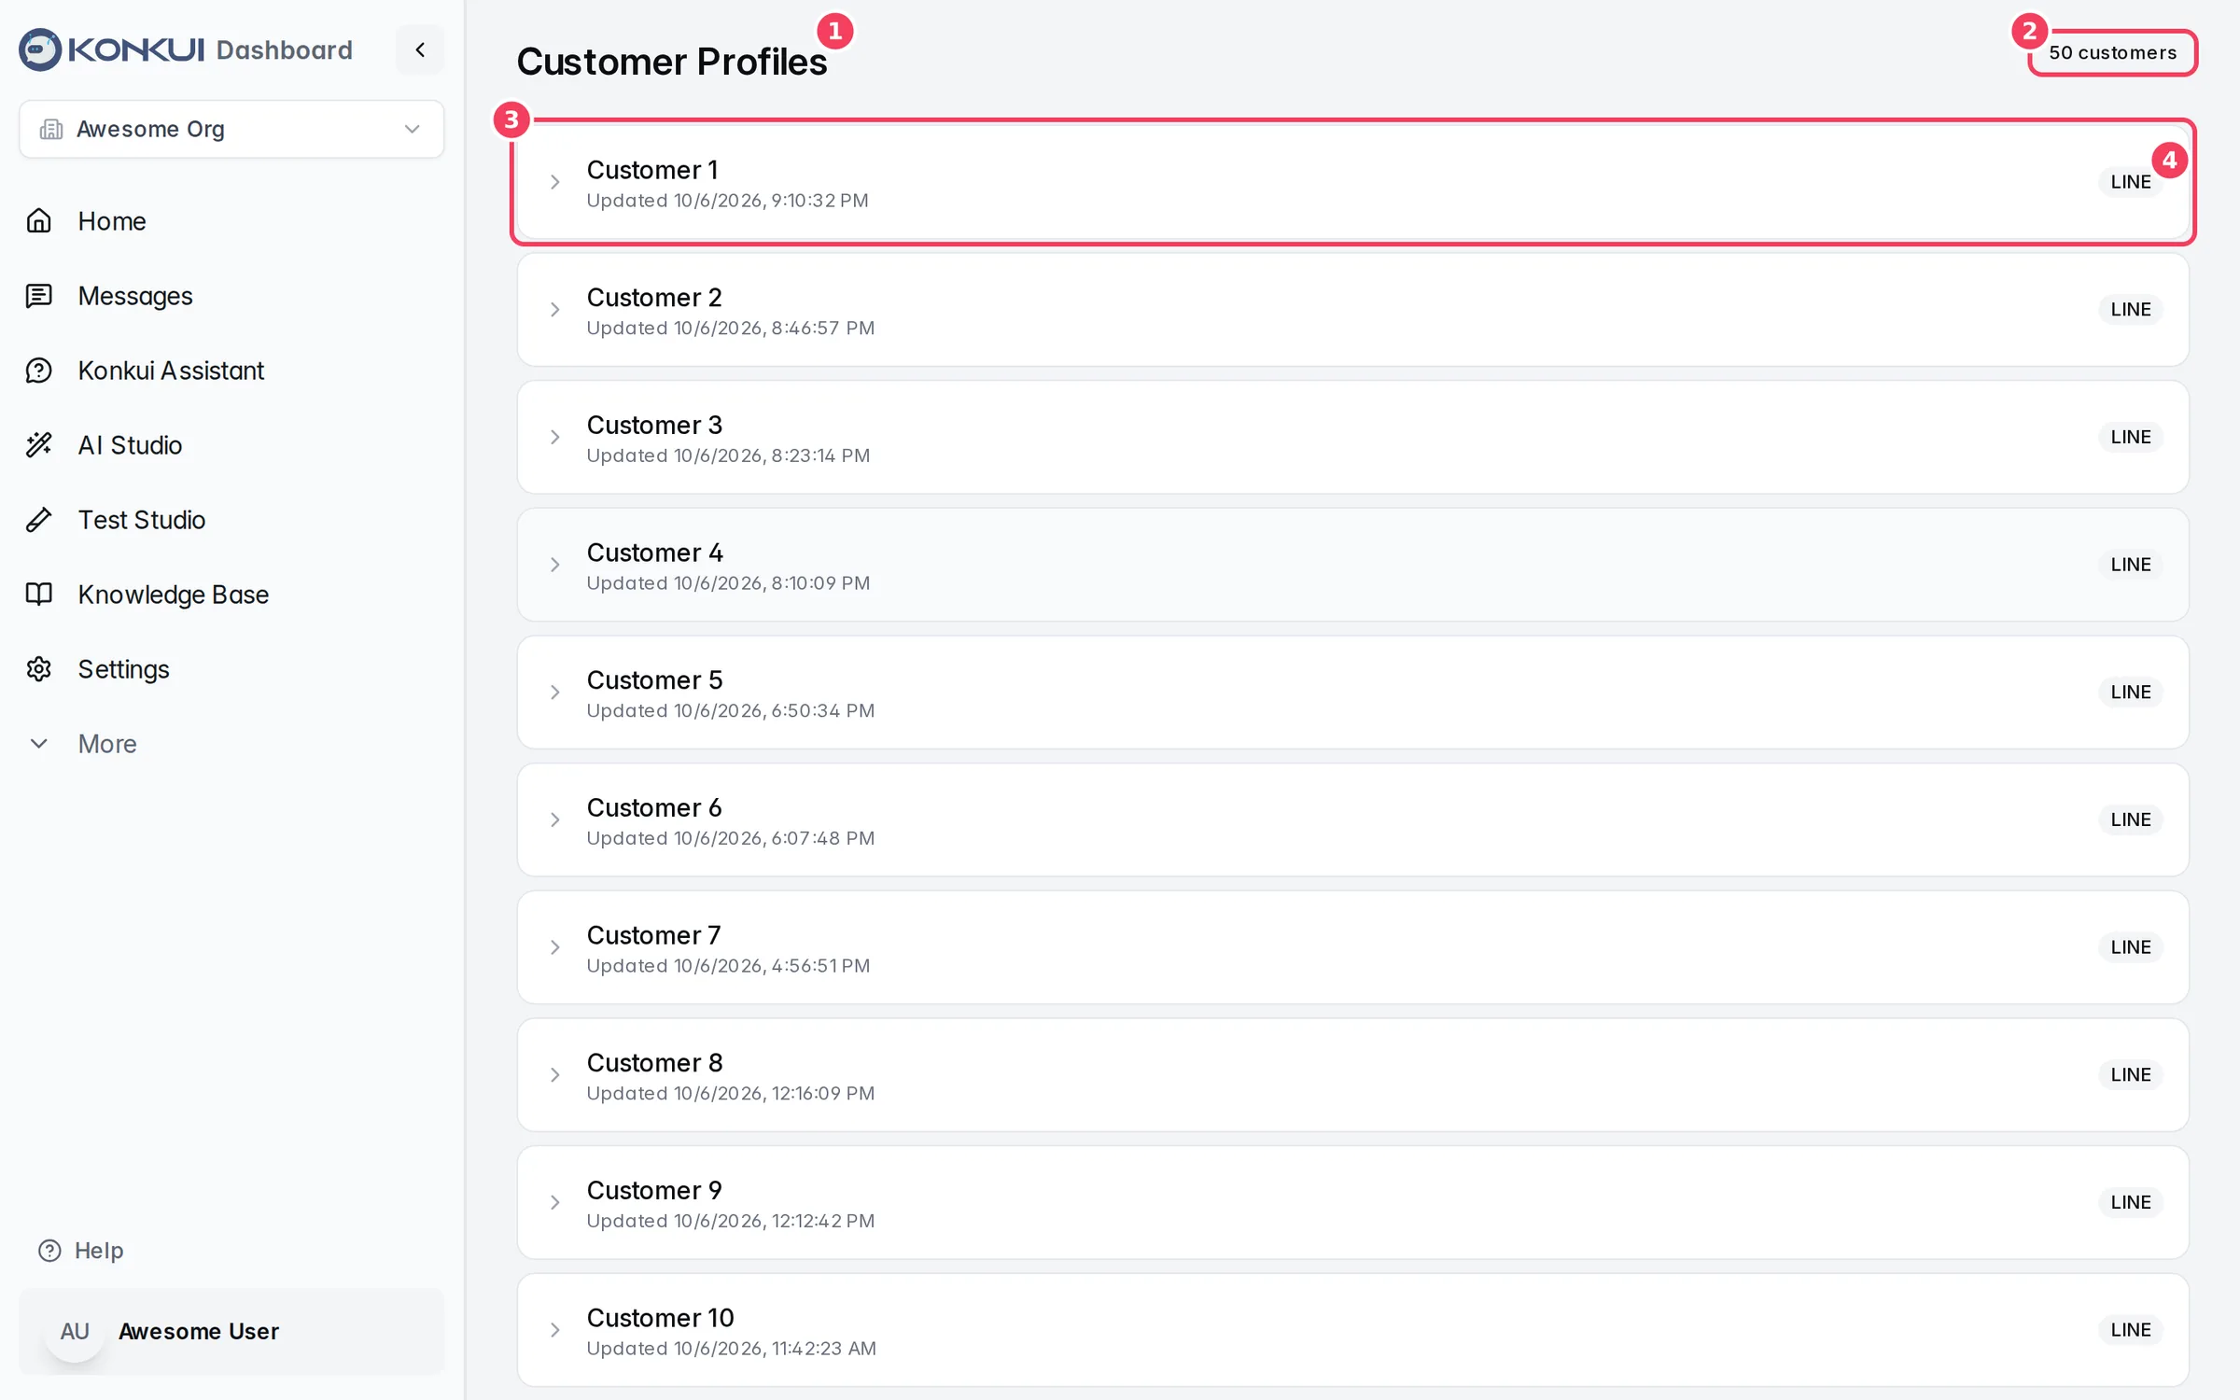Expand the Customer 4 row chevron
Viewport: 2240px width, 1400px height.
[x=554, y=565]
